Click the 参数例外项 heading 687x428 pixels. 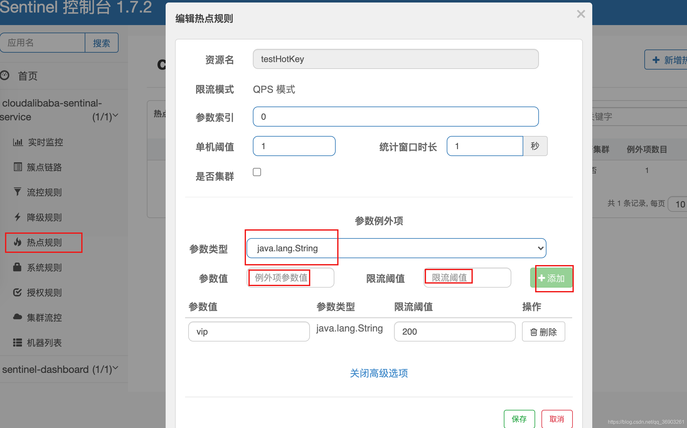click(379, 221)
